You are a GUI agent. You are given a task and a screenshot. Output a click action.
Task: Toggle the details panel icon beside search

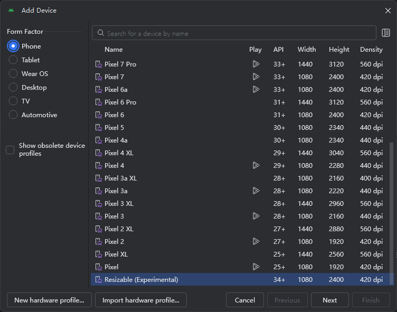coord(386,33)
